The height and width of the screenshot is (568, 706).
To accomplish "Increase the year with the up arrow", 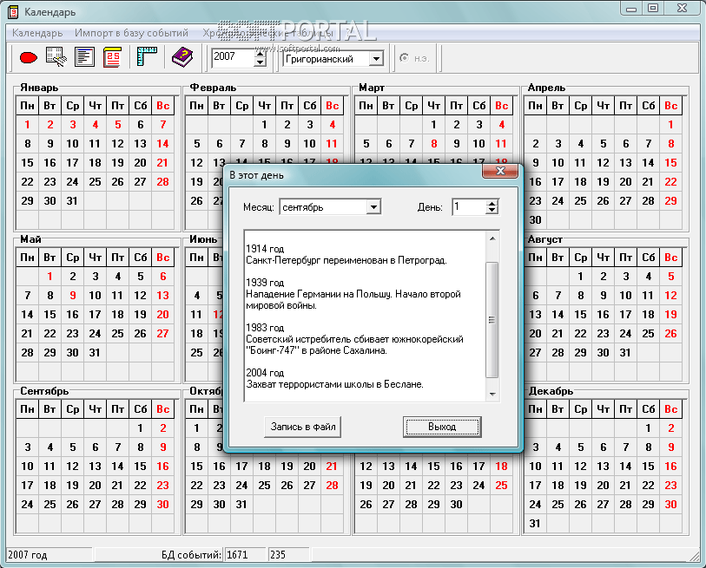I will [x=260, y=53].
